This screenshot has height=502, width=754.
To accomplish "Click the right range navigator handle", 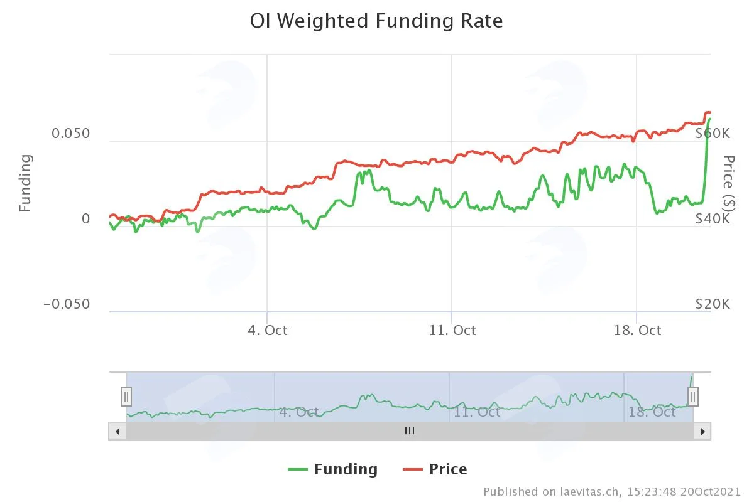I will pyautogui.click(x=693, y=396).
